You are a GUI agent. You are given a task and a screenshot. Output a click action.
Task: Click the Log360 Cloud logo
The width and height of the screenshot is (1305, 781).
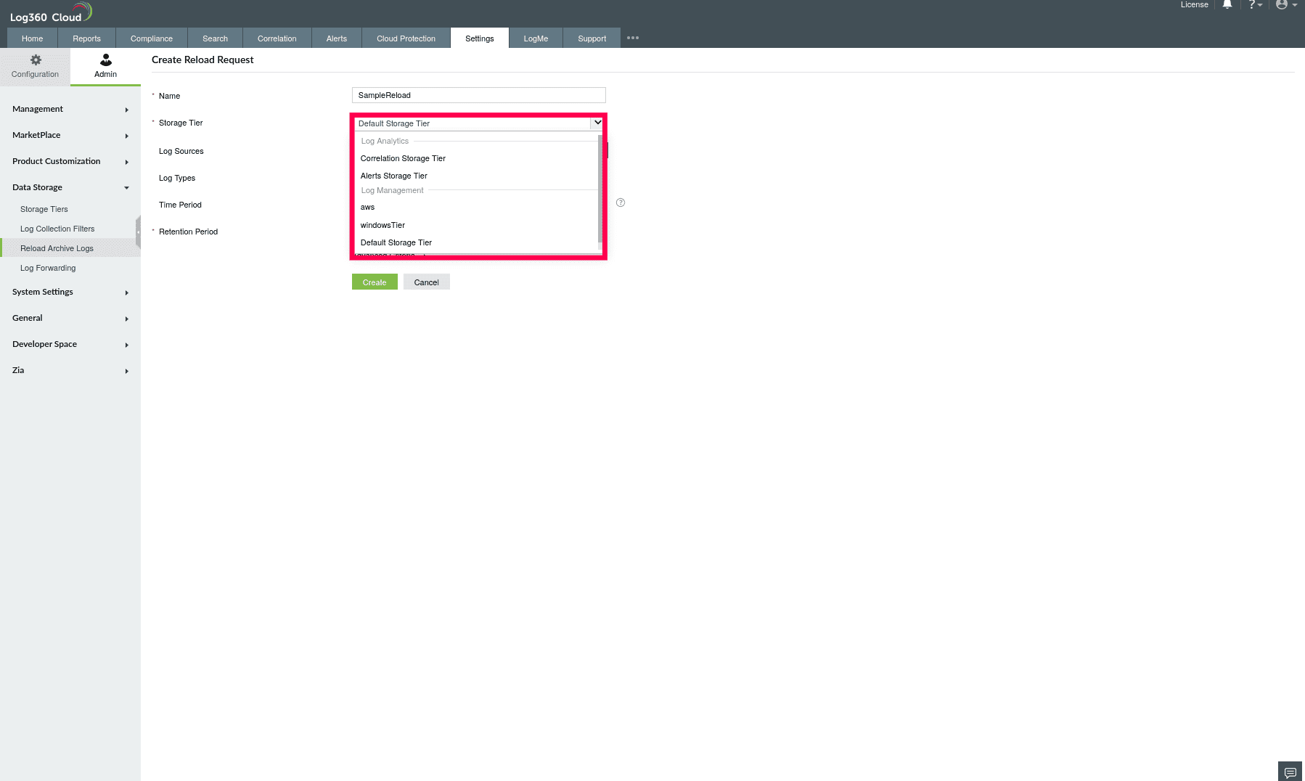[51, 13]
